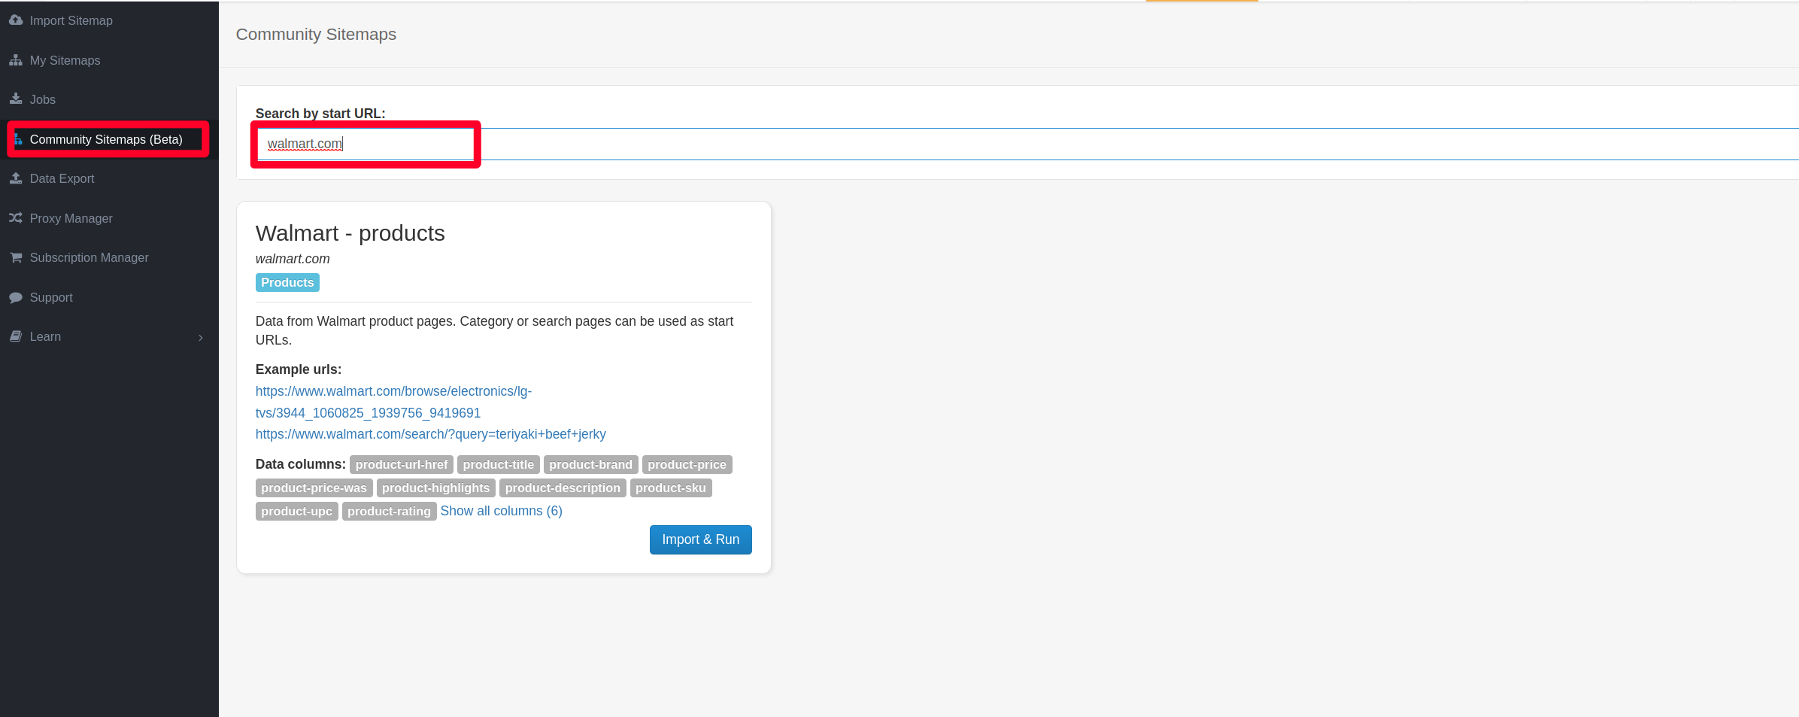The height and width of the screenshot is (717, 1799).
Task: Open the Jobs menu item
Action: point(43,99)
